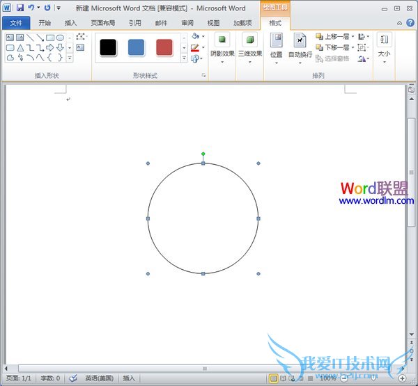The width and height of the screenshot is (418, 386).
Task: Click the 自动换行 text wrapping icon
Action: click(x=300, y=45)
